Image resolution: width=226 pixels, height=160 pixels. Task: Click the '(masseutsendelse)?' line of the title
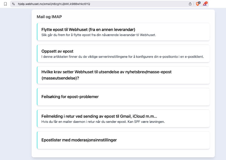tap(60, 79)
